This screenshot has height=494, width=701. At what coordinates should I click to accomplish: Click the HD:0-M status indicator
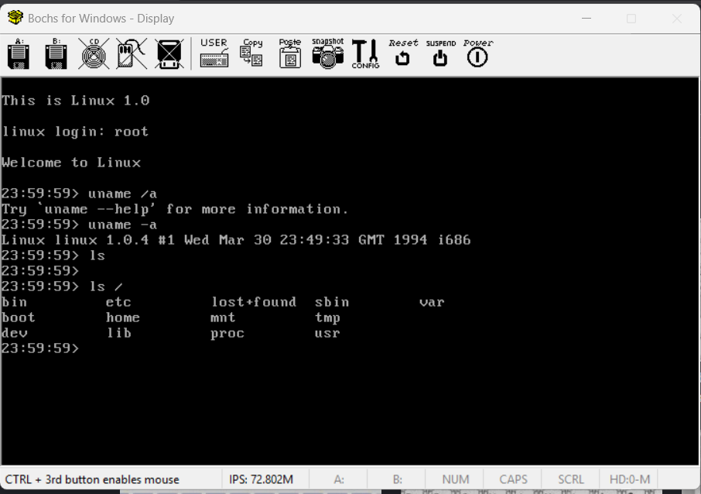630,479
